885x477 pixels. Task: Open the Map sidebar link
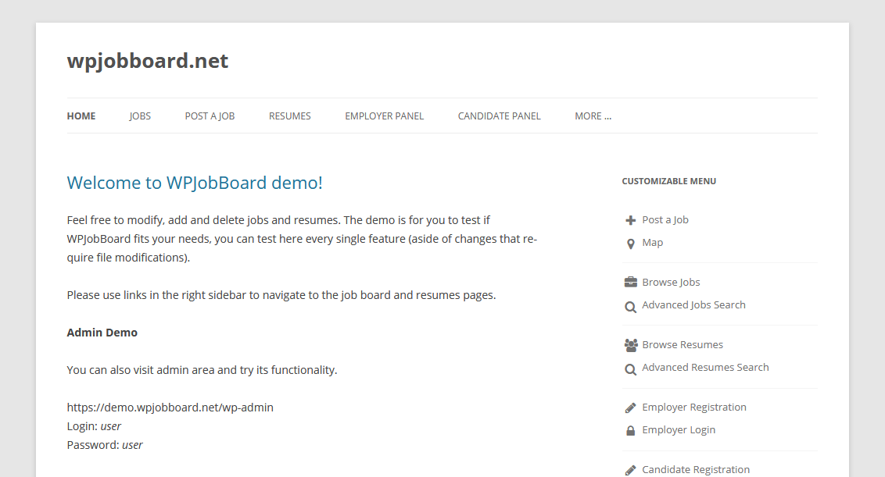(x=653, y=243)
